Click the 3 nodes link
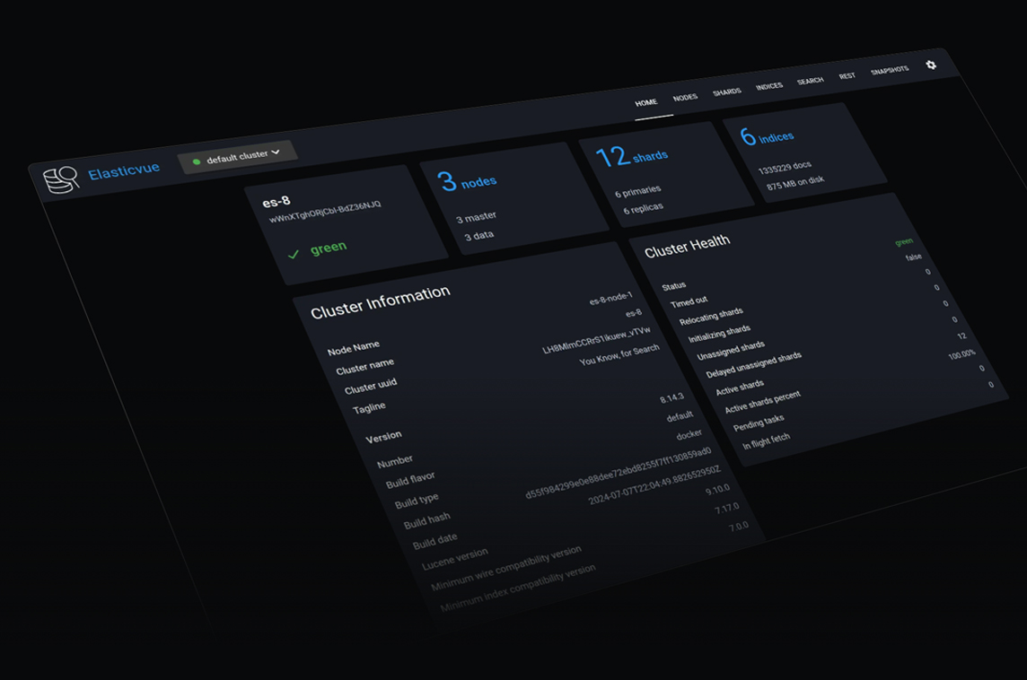Image resolution: width=1027 pixels, height=680 pixels. click(467, 181)
